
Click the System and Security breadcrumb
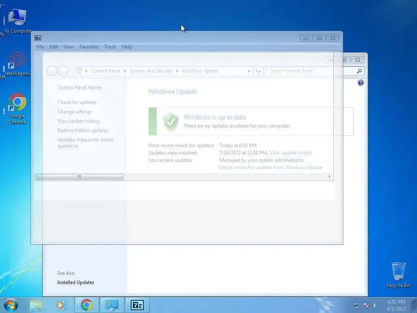point(151,71)
